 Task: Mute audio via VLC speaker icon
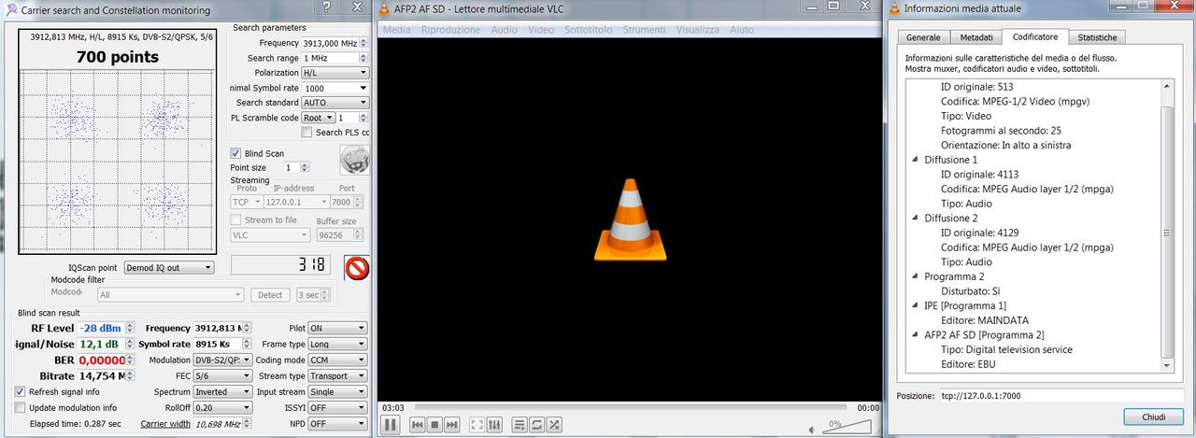813,428
